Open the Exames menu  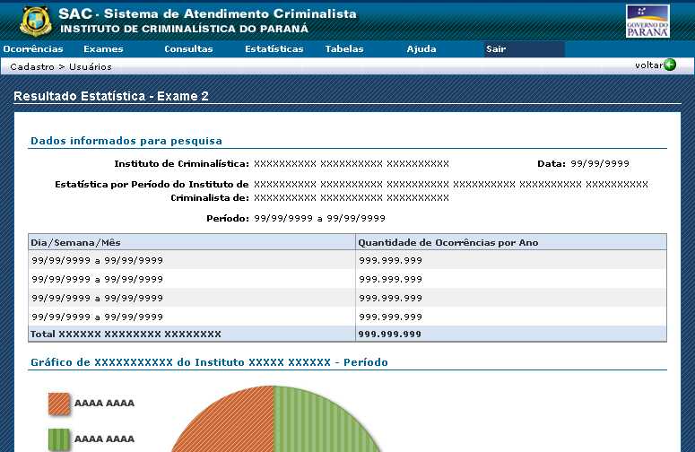103,49
